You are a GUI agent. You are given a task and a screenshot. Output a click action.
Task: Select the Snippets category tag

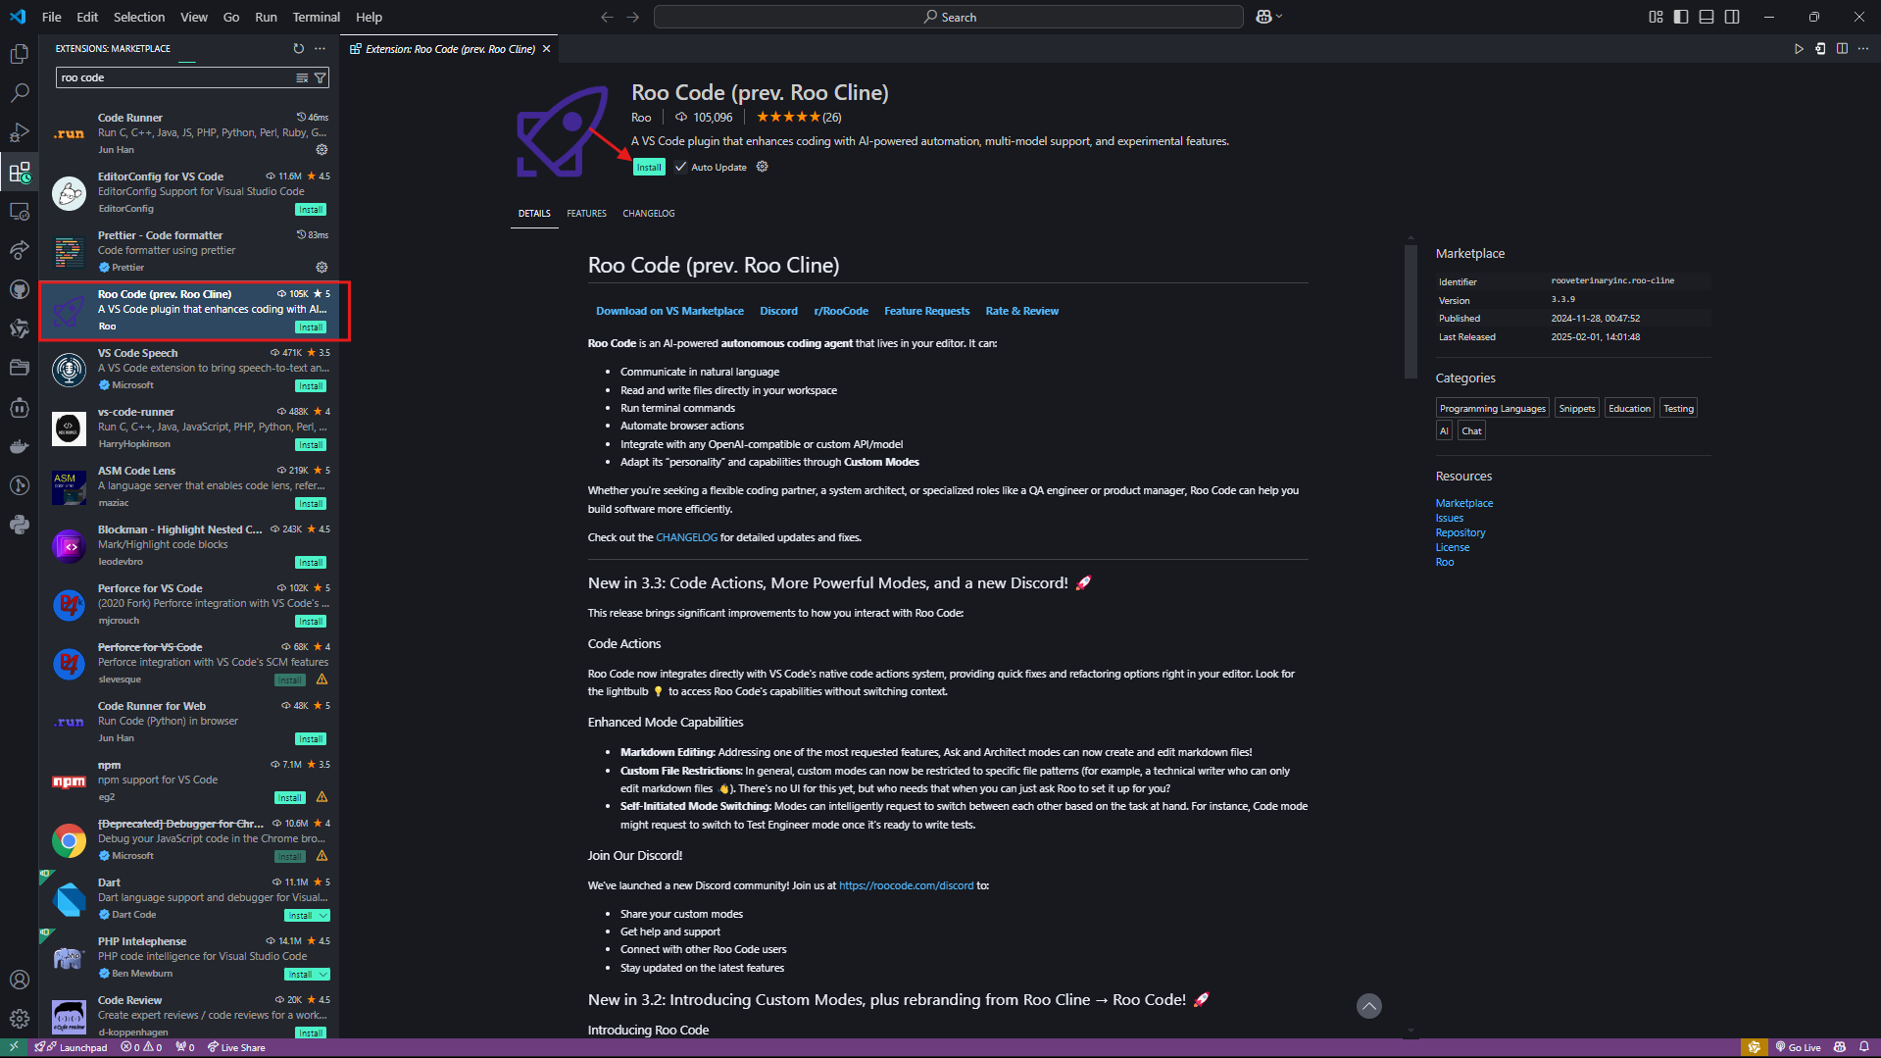[1576, 409]
